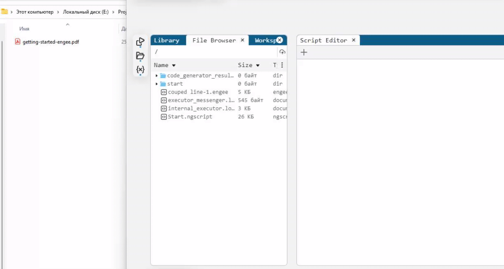The width and height of the screenshot is (504, 269).
Task: Switch to the Workspace tab
Action: click(x=266, y=40)
